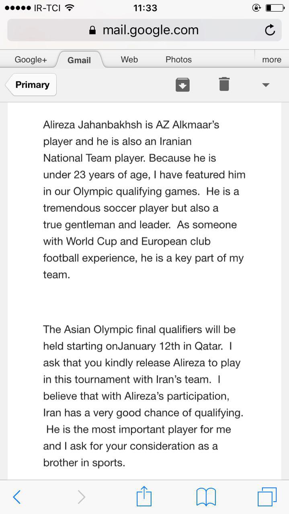This screenshot has height=514, width=289.
Task: Select the Gmail tab
Action: (x=79, y=60)
